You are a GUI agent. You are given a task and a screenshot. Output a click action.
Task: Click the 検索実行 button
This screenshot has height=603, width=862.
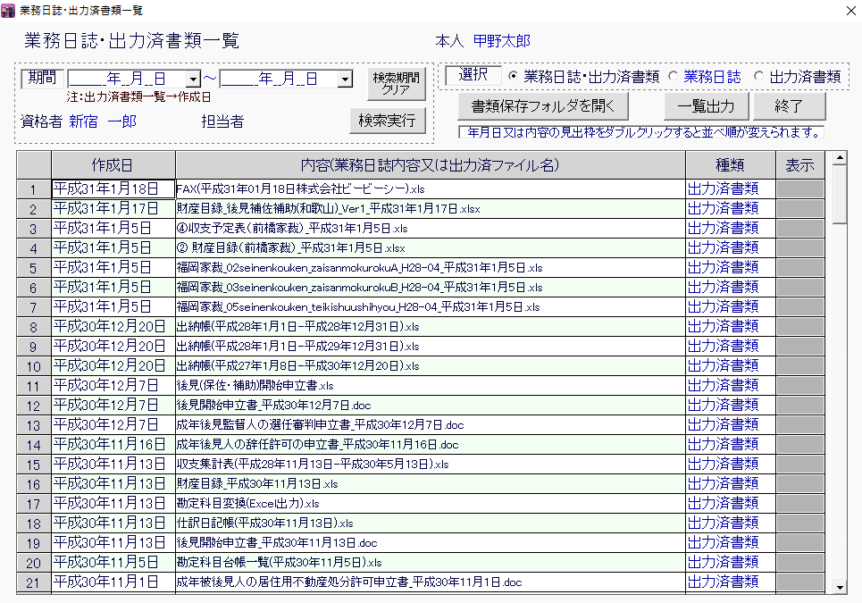click(x=387, y=121)
